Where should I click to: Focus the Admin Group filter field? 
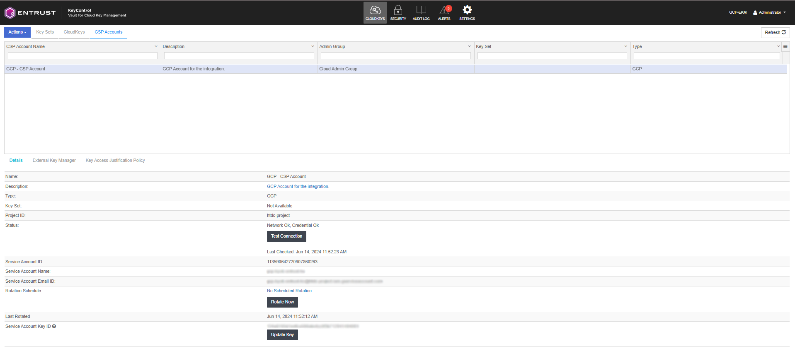[x=396, y=56]
